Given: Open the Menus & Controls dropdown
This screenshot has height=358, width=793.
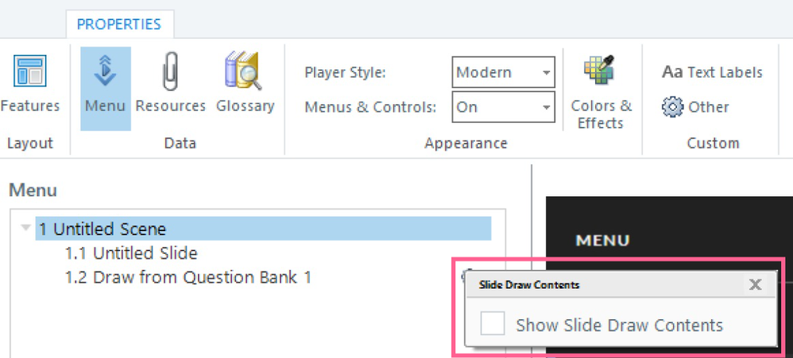Looking at the screenshot, I should (x=503, y=107).
